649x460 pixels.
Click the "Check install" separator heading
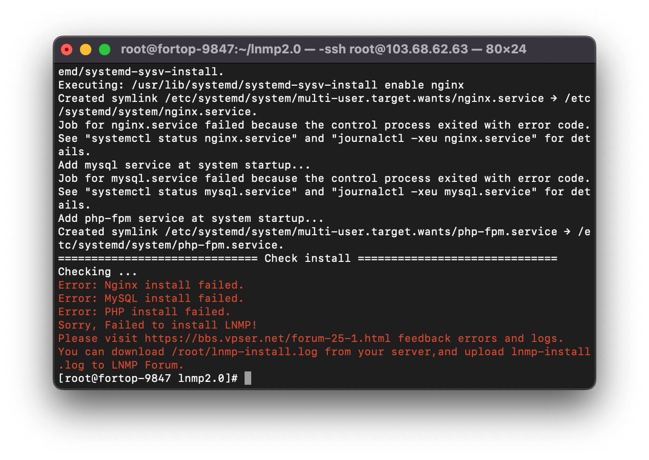tap(307, 259)
